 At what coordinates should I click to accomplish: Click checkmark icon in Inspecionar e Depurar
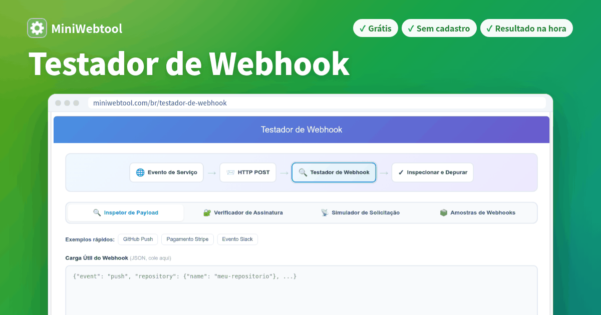click(x=401, y=172)
